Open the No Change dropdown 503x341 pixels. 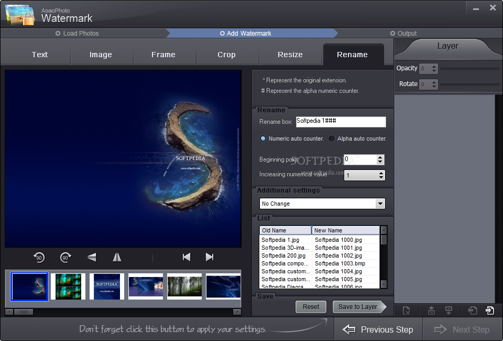point(380,204)
